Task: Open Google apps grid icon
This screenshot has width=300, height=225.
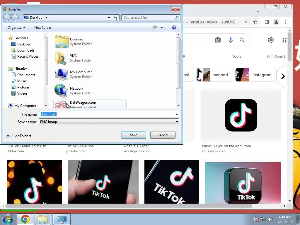Action: point(285,40)
